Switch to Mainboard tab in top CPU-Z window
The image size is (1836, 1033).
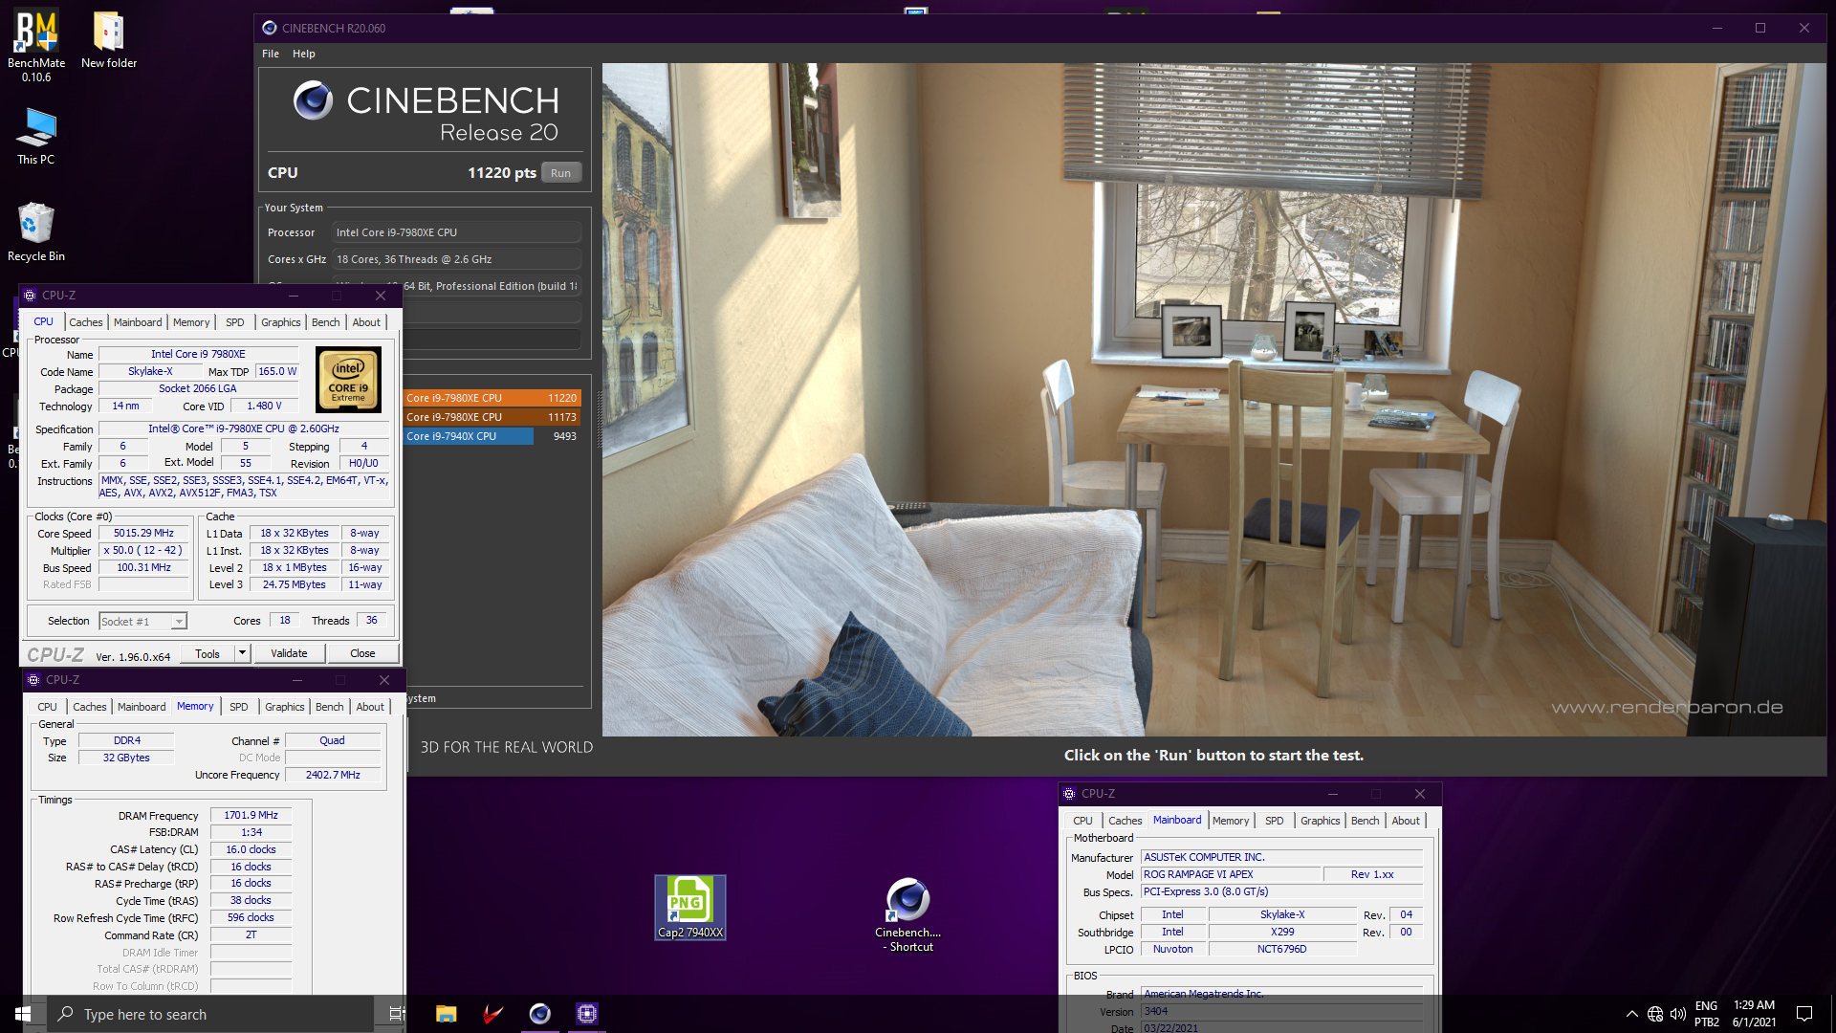pyautogui.click(x=138, y=322)
